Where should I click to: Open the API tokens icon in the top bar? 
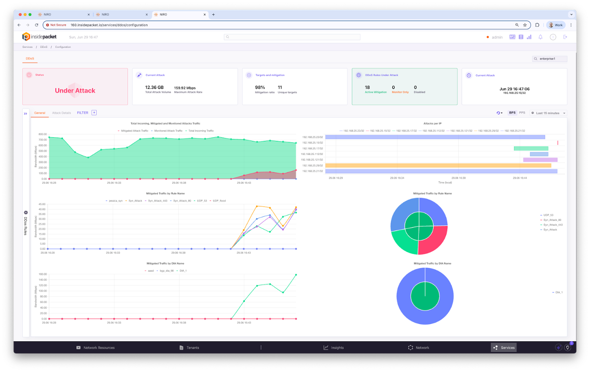[512, 36]
